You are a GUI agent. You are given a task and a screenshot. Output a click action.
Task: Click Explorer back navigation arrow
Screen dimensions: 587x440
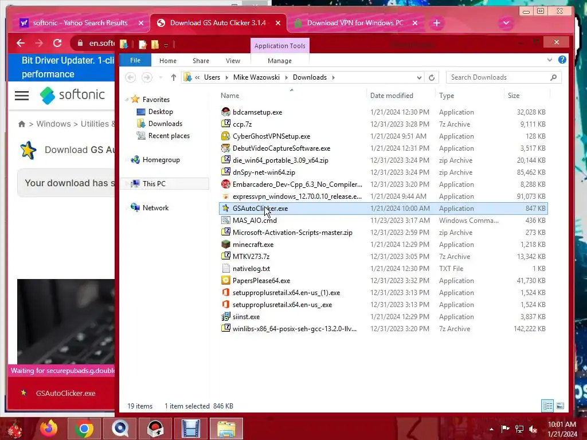pyautogui.click(x=130, y=77)
